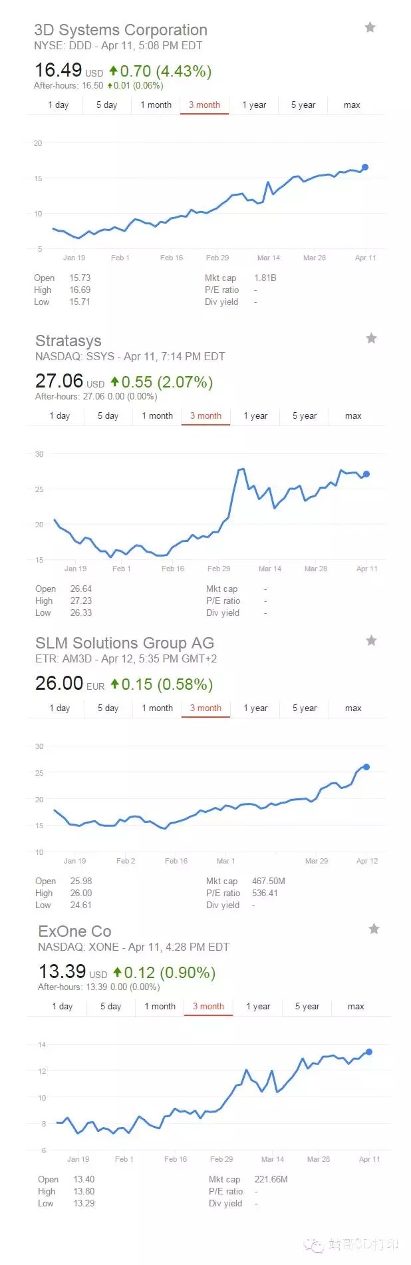Viewport: 411px width, 1265px height.
Task: Open the 3D Systems Corporation title
Action: click(x=120, y=30)
